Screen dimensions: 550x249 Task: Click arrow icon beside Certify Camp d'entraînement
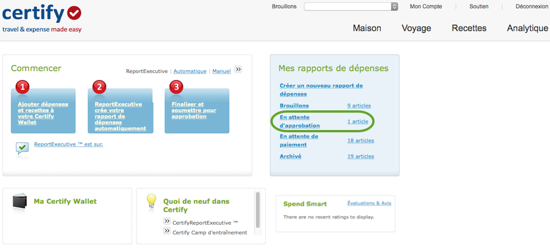(167, 231)
